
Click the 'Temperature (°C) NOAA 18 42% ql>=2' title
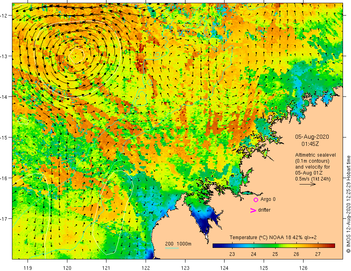[x=273, y=238]
